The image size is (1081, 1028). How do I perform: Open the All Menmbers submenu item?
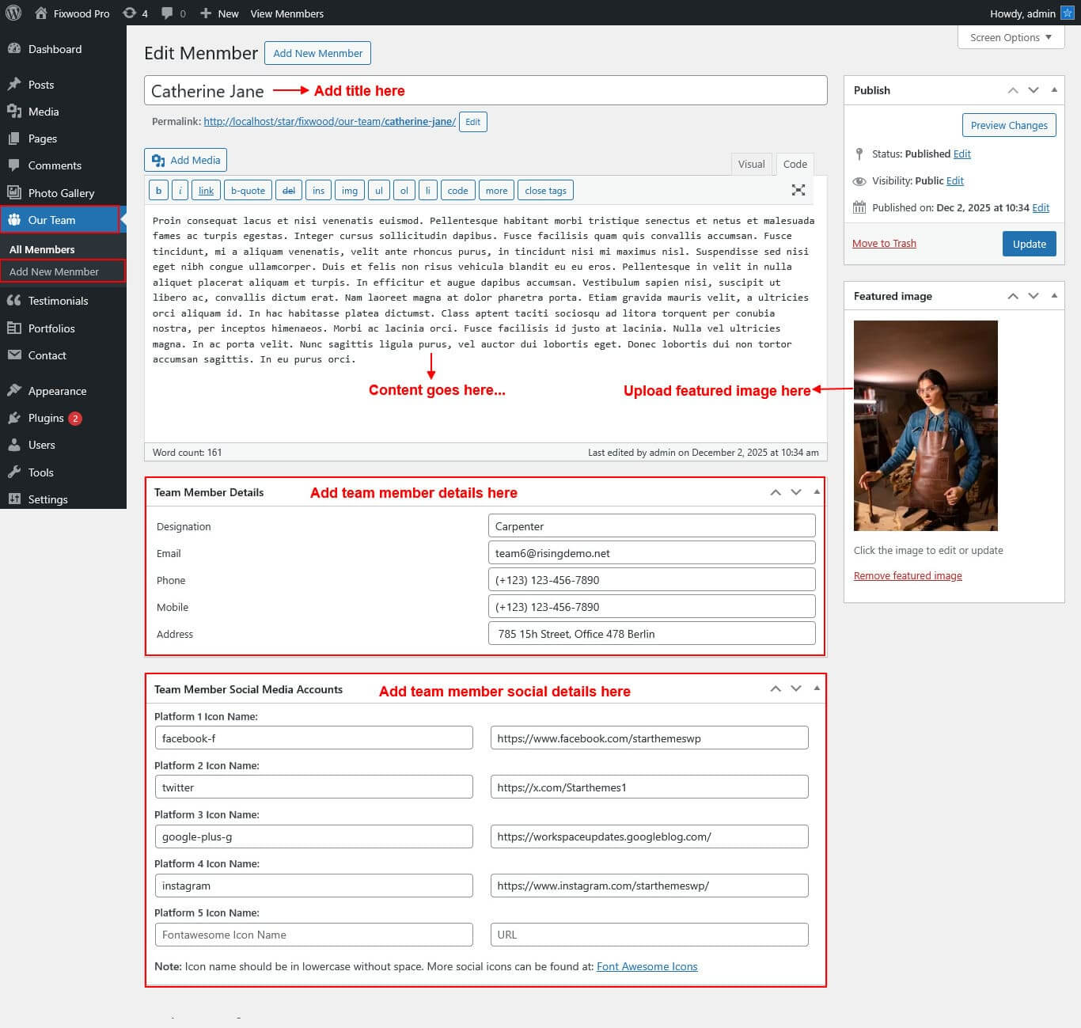tap(42, 249)
